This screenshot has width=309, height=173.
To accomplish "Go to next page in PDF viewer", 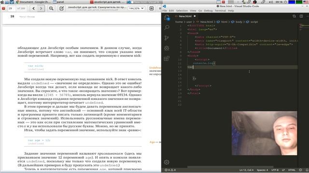I will pos(41,9).
